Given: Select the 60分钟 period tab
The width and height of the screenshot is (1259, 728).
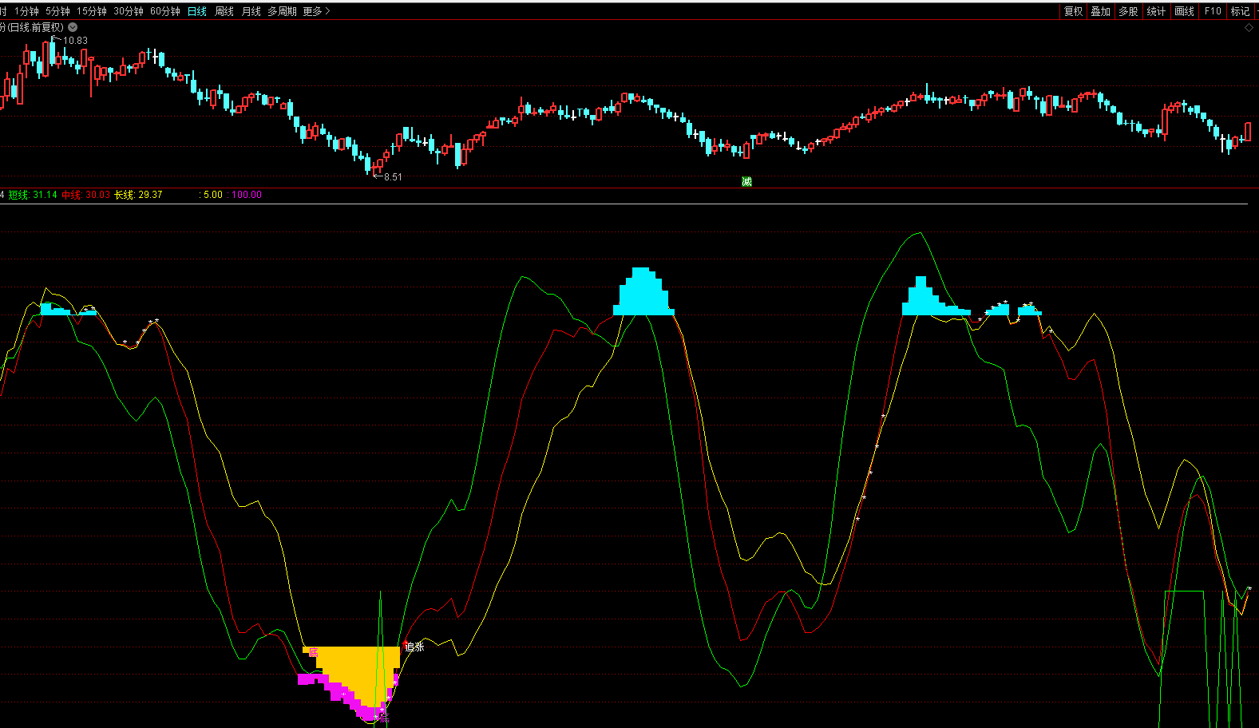Looking at the screenshot, I should [x=165, y=11].
